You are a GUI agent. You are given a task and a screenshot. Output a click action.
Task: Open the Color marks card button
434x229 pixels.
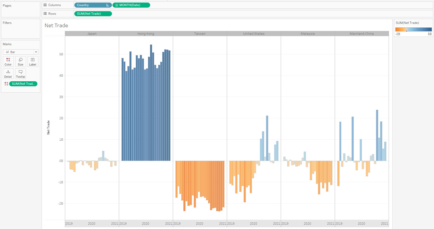(8, 61)
